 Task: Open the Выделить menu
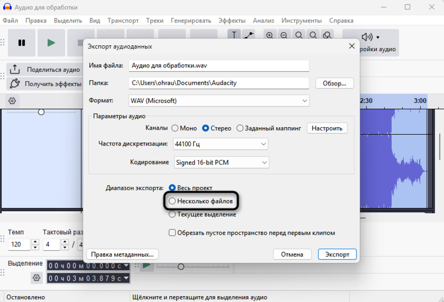tap(68, 21)
